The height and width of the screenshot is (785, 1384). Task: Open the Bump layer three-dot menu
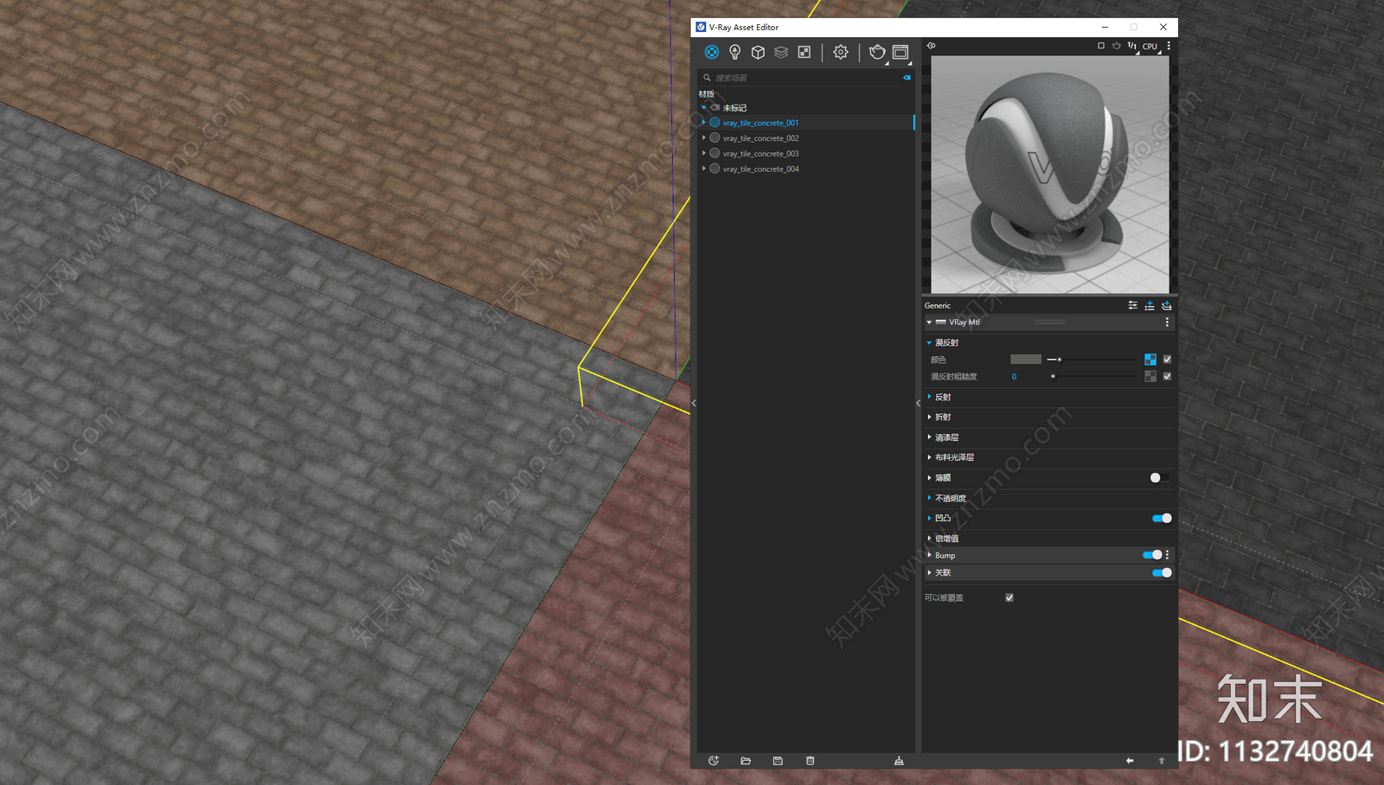pos(1168,555)
